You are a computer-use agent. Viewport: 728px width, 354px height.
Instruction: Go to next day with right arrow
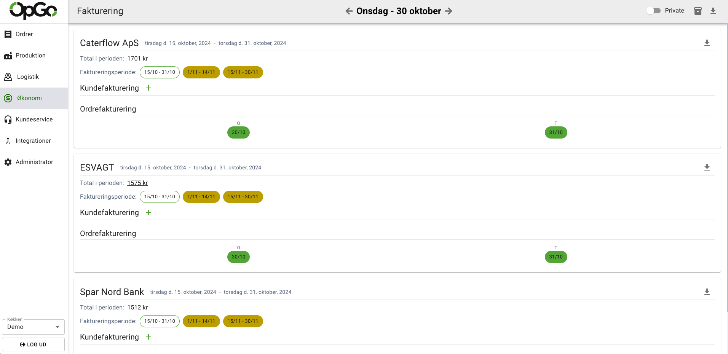coord(449,11)
